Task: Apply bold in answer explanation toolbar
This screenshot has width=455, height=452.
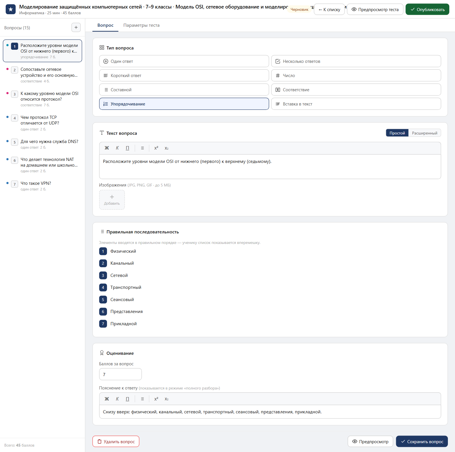Action: point(107,399)
